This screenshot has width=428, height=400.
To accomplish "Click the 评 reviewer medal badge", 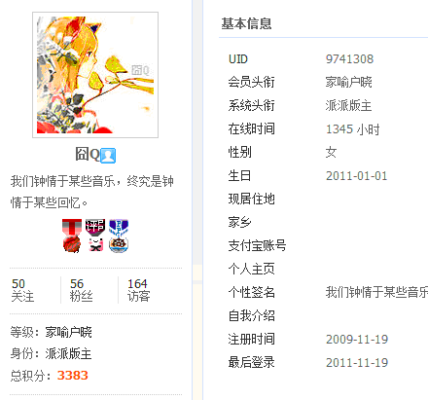I will point(95,236).
